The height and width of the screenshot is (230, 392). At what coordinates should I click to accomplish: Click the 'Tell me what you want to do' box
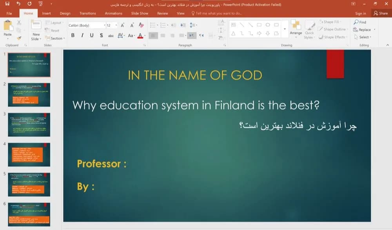coord(216,13)
